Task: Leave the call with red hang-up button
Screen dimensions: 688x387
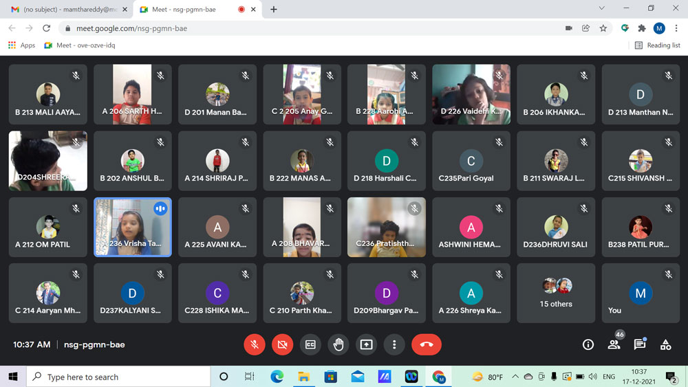Action: click(426, 344)
